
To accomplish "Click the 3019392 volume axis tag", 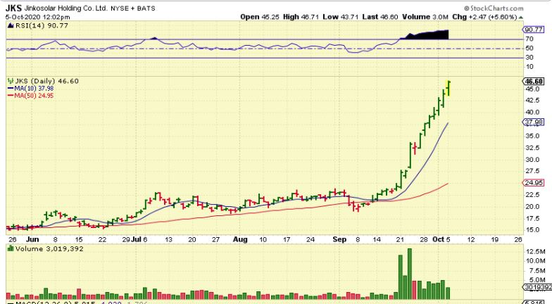I will (x=538, y=287).
